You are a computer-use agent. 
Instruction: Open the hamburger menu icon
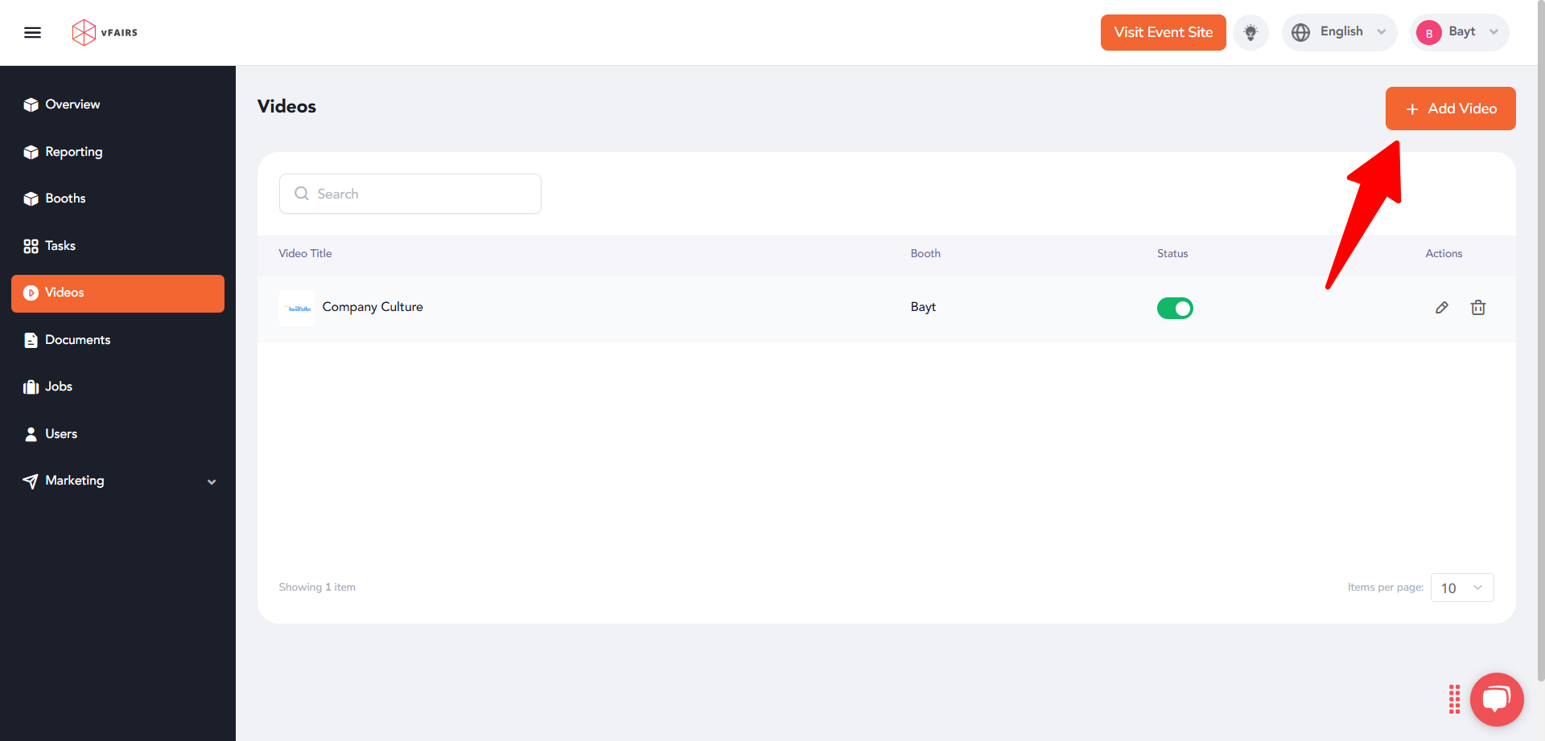pyautogui.click(x=32, y=33)
